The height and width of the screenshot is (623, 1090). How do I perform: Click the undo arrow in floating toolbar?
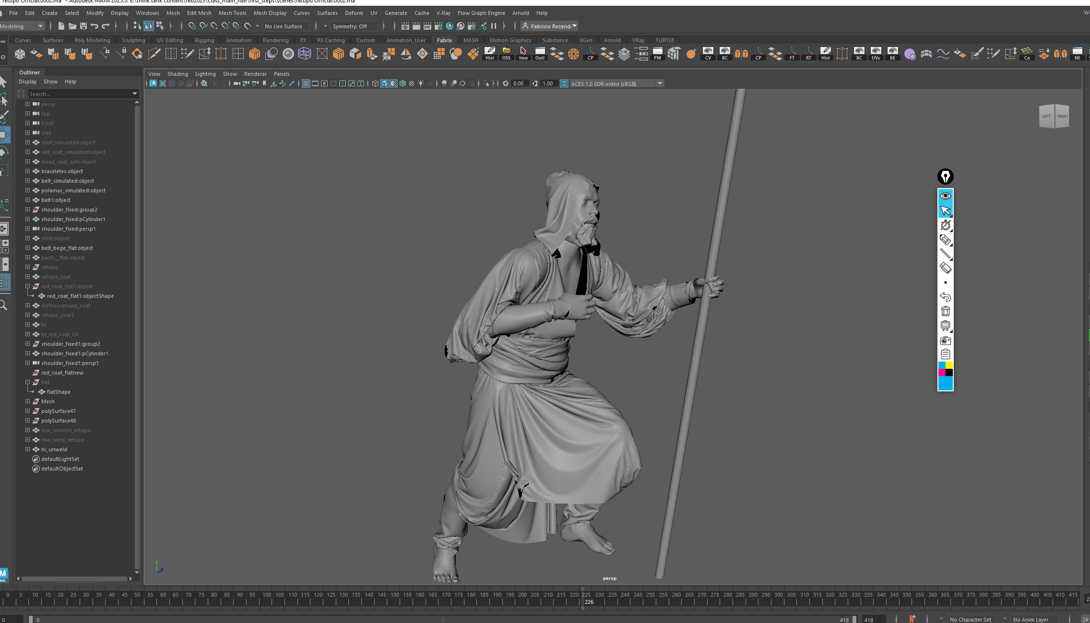tap(945, 297)
